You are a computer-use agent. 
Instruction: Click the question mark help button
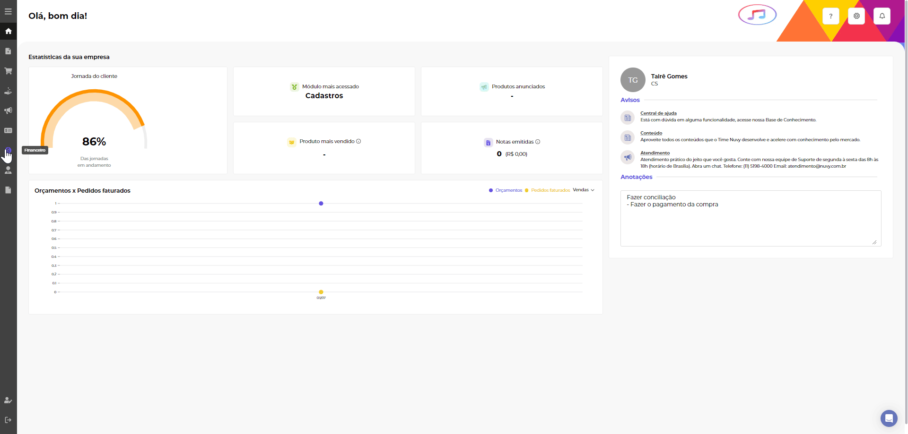(831, 16)
